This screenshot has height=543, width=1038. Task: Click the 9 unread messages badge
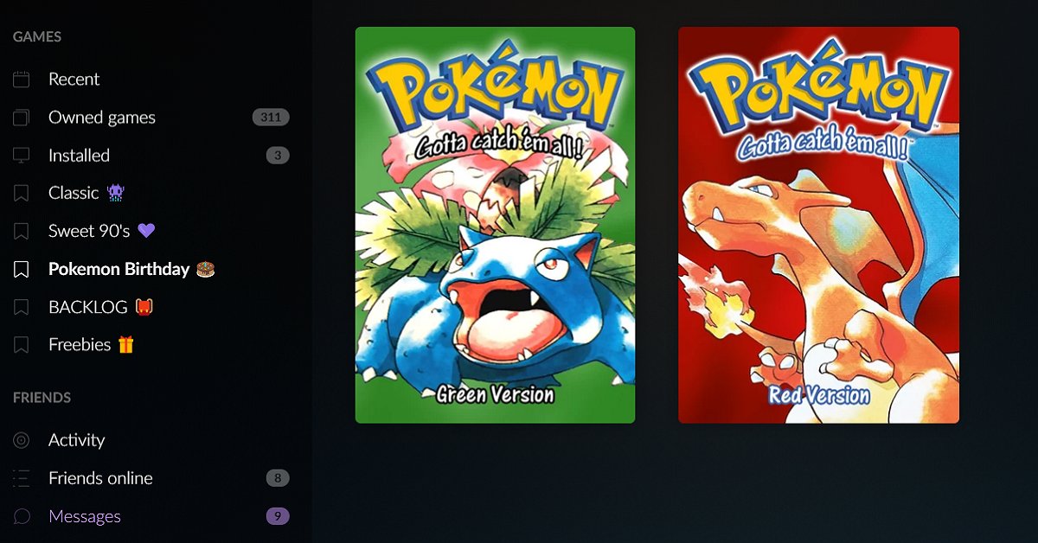point(278,516)
